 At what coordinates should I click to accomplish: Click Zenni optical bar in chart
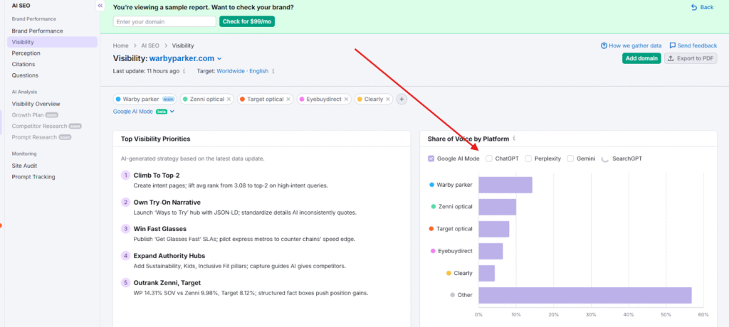498,207
